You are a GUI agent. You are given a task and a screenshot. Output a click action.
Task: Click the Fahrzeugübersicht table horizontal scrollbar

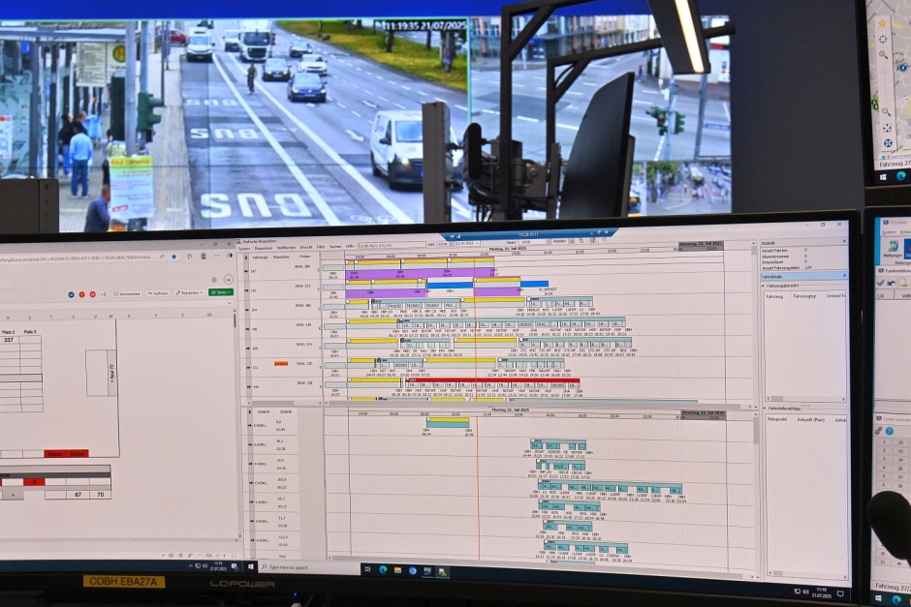805,399
